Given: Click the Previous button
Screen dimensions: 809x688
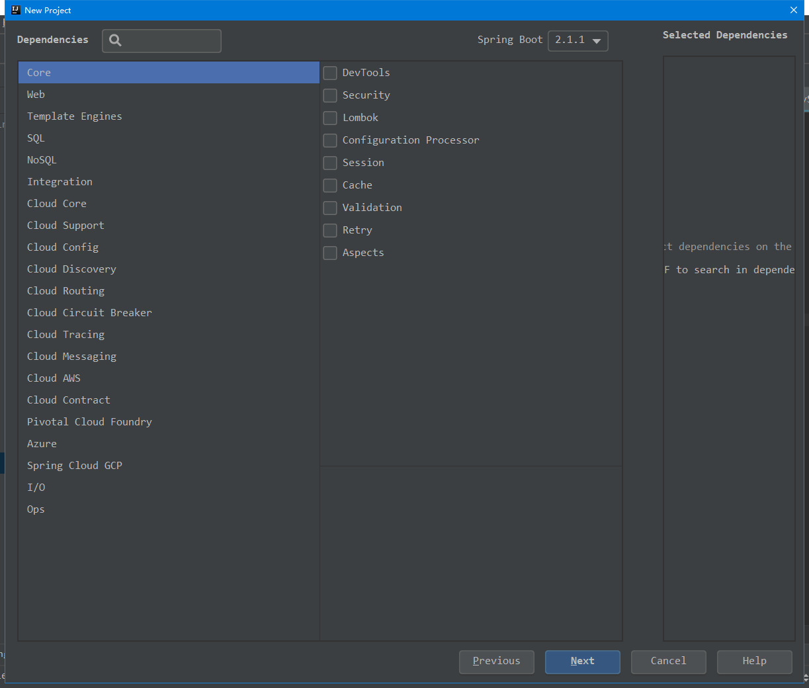Looking at the screenshot, I should point(497,662).
